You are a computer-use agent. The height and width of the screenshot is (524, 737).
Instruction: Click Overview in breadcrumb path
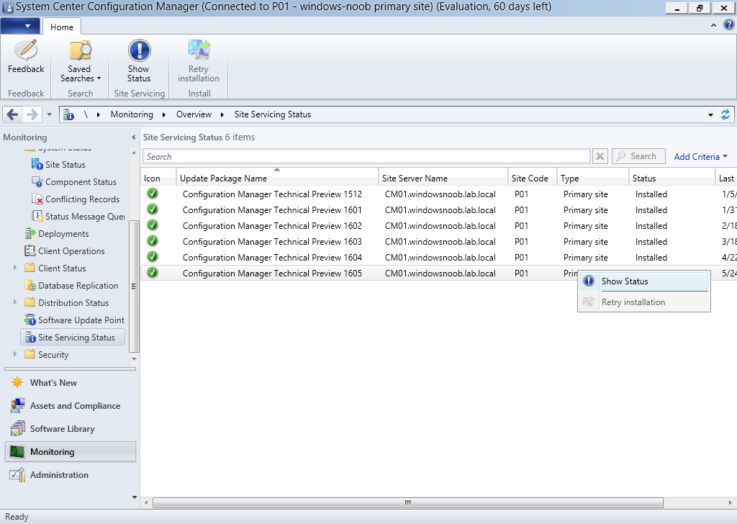pos(194,114)
